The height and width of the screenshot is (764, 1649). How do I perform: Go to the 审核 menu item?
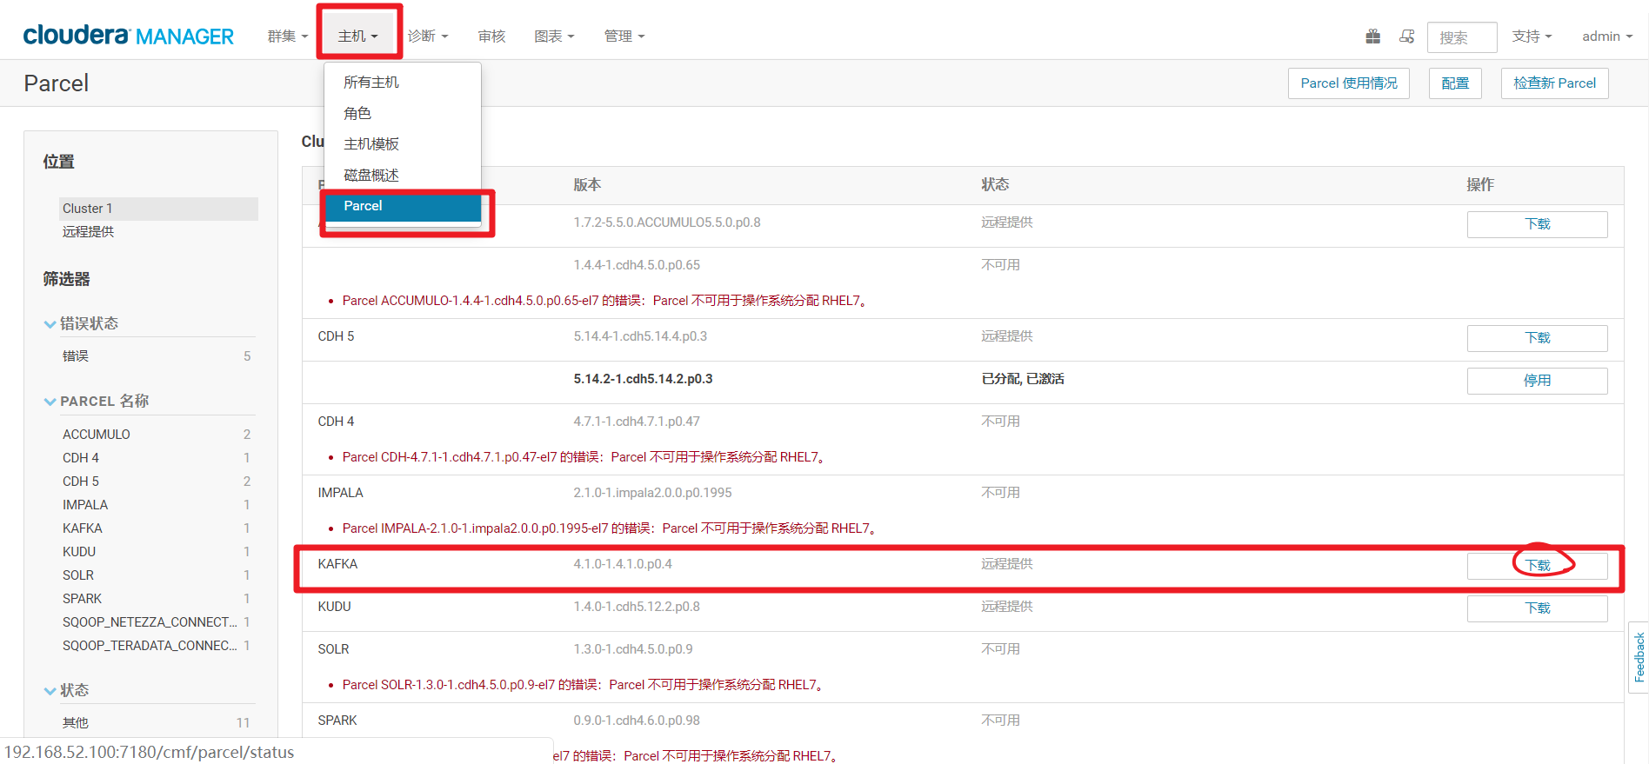pos(491,37)
